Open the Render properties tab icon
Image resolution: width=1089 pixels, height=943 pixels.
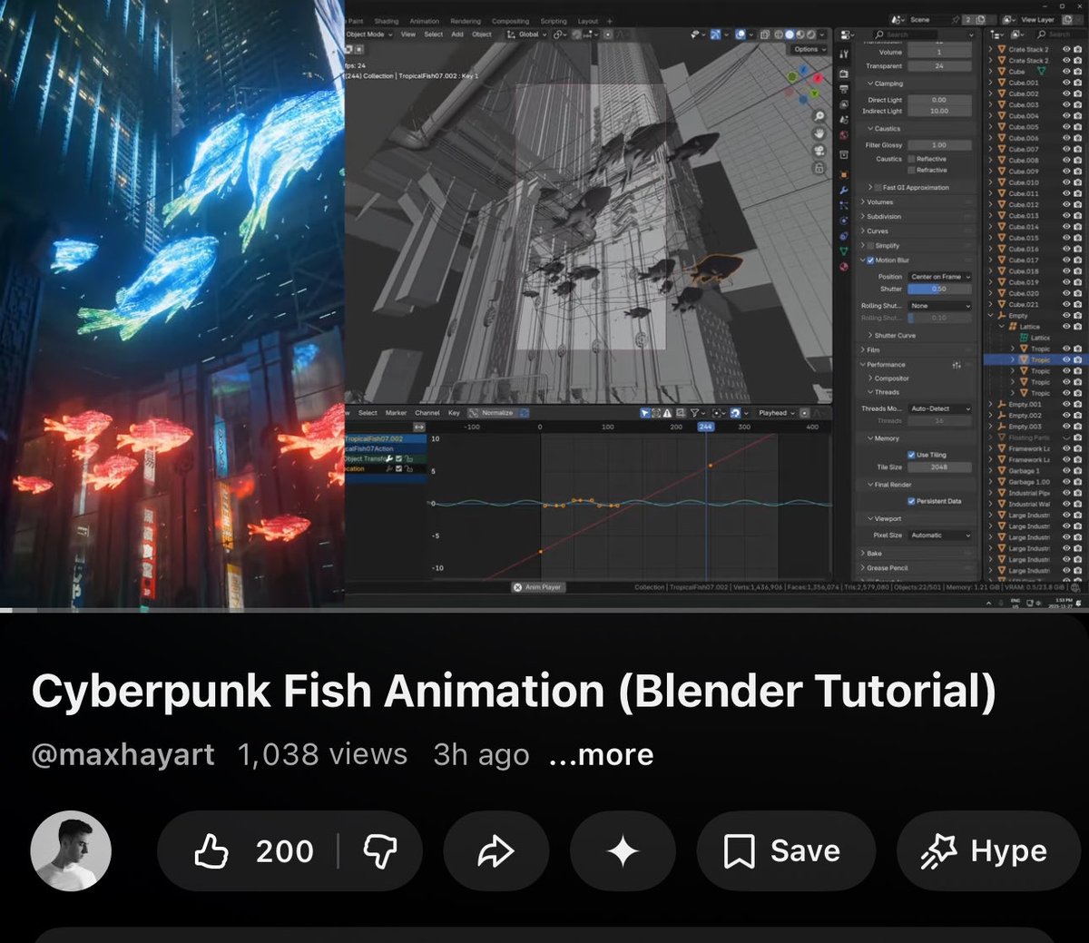[844, 74]
